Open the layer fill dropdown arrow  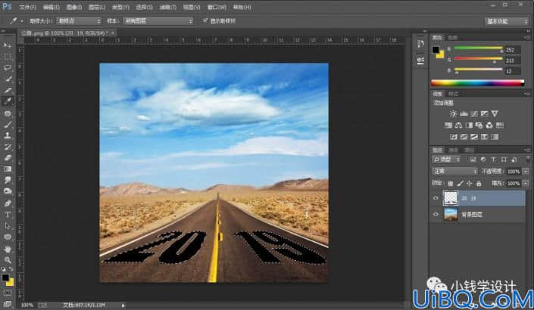(x=526, y=184)
